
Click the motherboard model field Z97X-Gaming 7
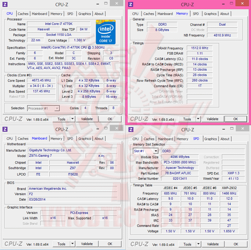[56, 156]
